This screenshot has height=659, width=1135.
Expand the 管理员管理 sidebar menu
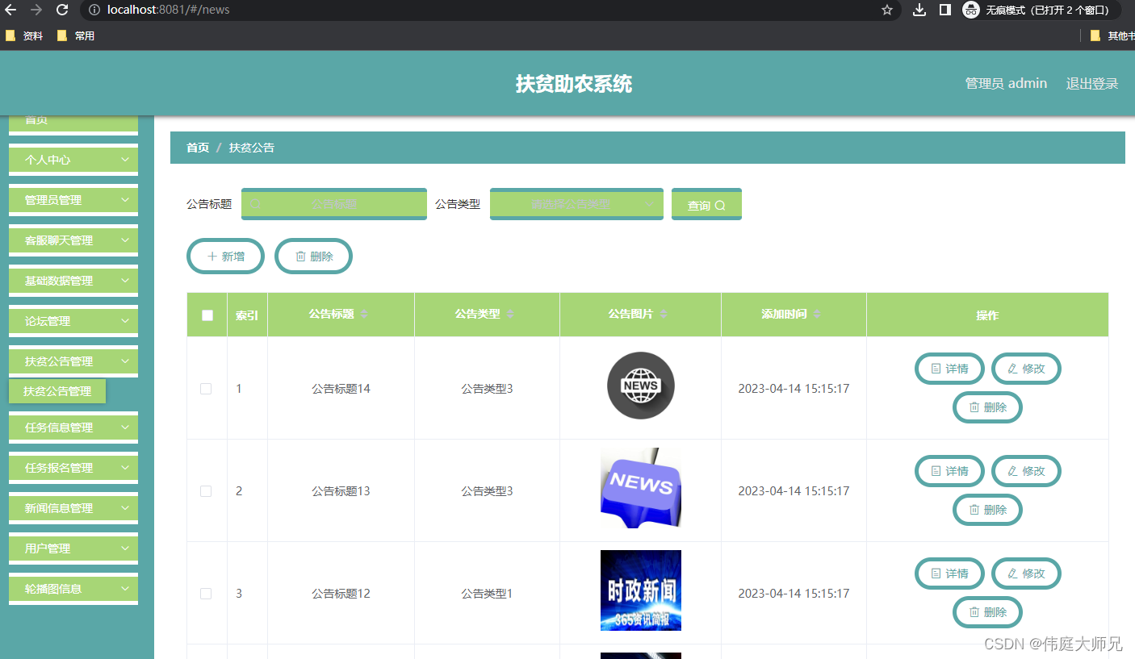click(73, 200)
